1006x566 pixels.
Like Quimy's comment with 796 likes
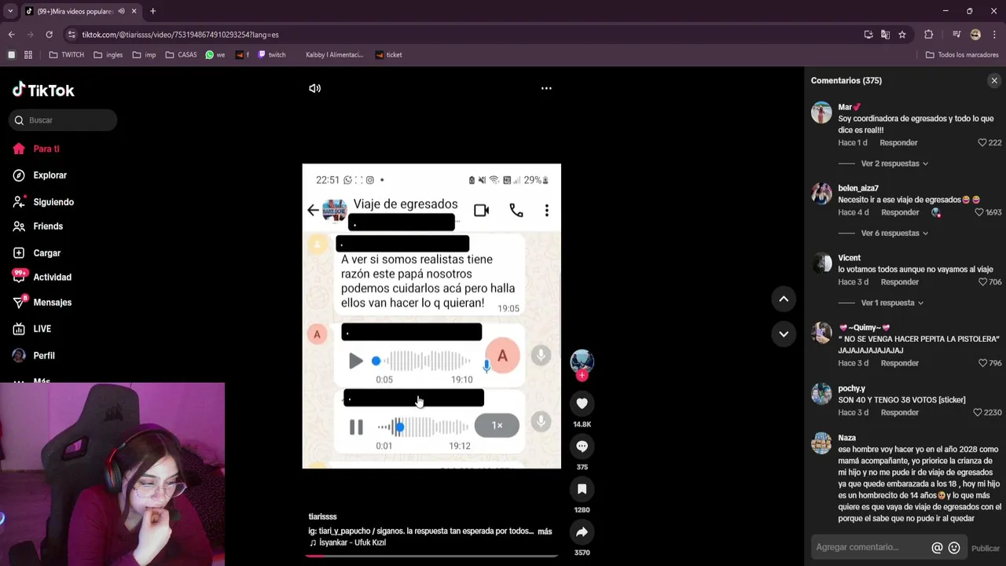pyautogui.click(x=982, y=363)
